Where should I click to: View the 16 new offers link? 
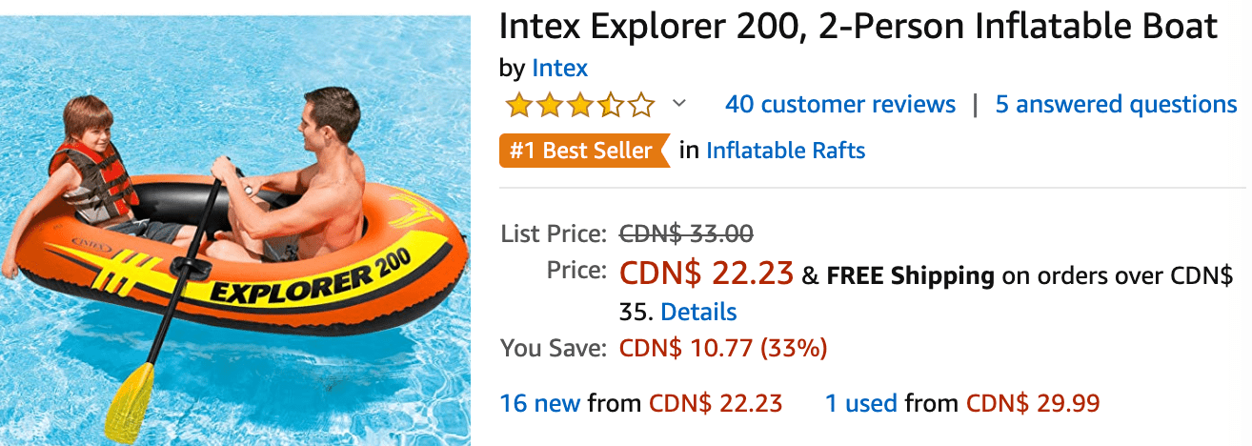click(x=539, y=403)
